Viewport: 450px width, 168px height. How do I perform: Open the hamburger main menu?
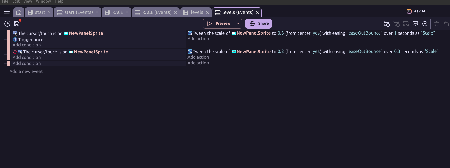click(x=7, y=12)
